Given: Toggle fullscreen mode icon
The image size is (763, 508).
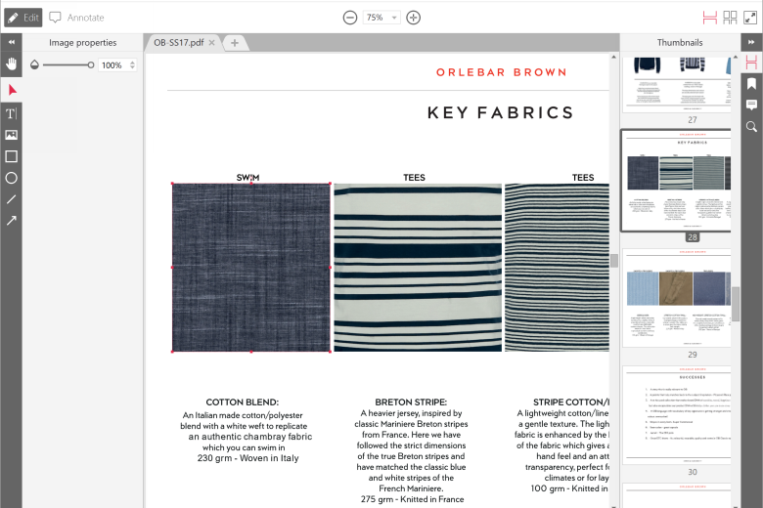Looking at the screenshot, I should pyautogui.click(x=750, y=18).
